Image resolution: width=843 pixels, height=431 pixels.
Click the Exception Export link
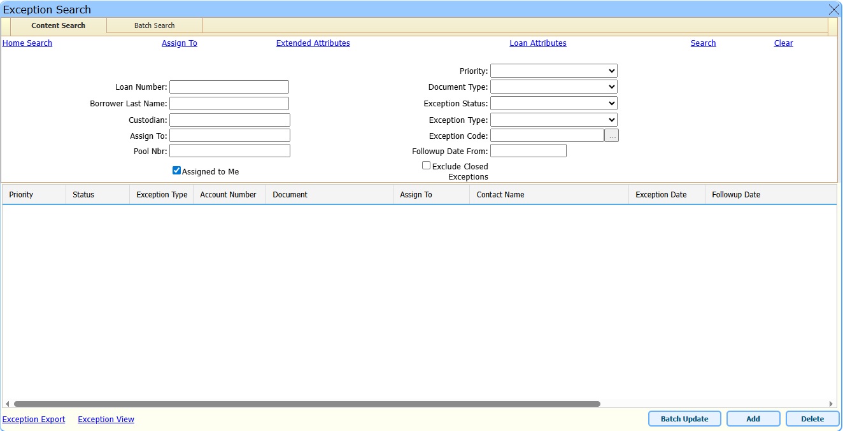[33, 419]
